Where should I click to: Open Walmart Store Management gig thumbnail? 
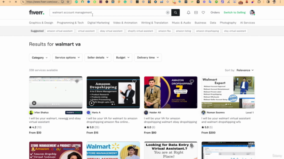(113, 150)
